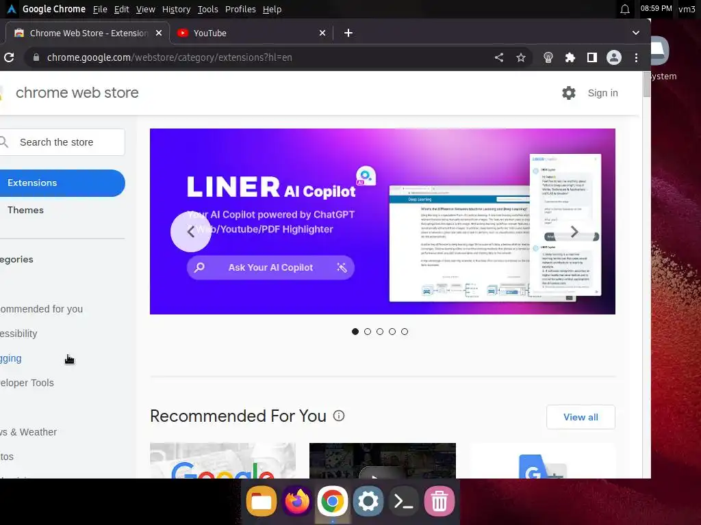701x525 pixels.
Task: Open Chrome Web Store settings gear
Action: pyautogui.click(x=569, y=93)
